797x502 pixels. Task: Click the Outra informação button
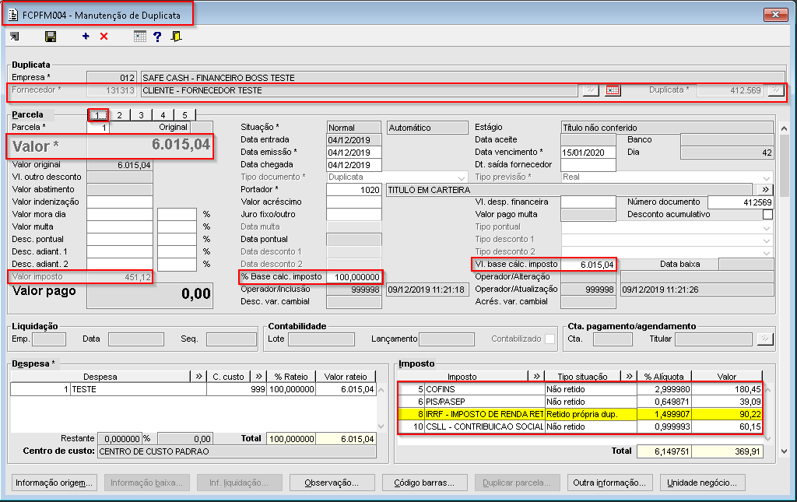[609, 483]
